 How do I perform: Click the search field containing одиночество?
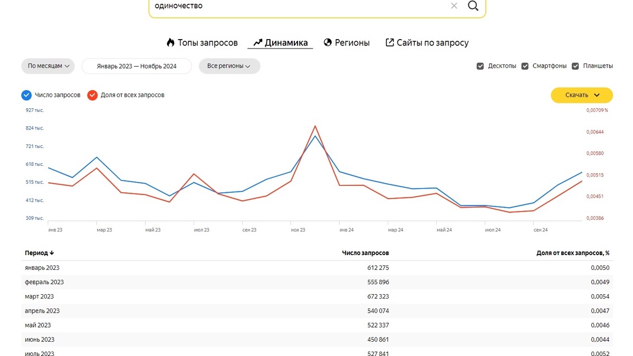click(x=295, y=6)
